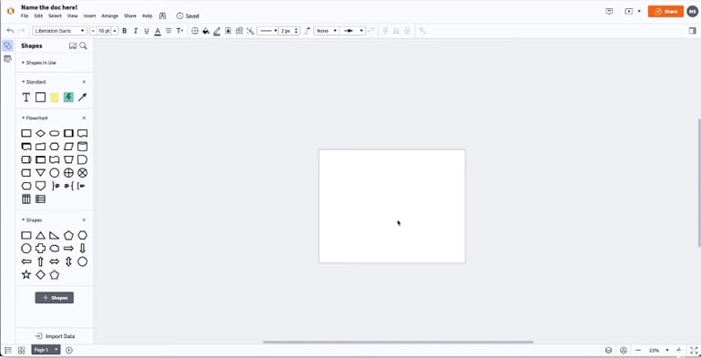Click the Undo arrow
The image size is (701, 358).
(10, 31)
